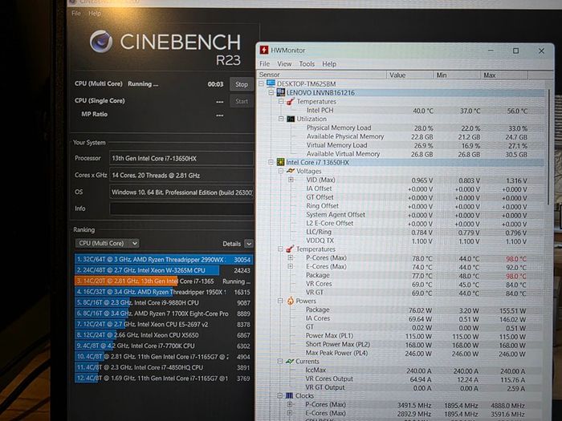562x421 pixels.
Task: Select the AMD Ryzen Threadripper 2990WX ranking row
Action: click(x=164, y=260)
